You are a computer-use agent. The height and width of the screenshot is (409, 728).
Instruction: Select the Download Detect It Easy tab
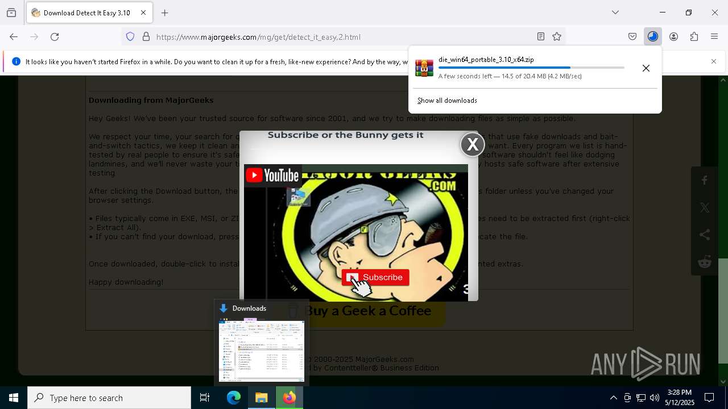pyautogui.click(x=89, y=12)
